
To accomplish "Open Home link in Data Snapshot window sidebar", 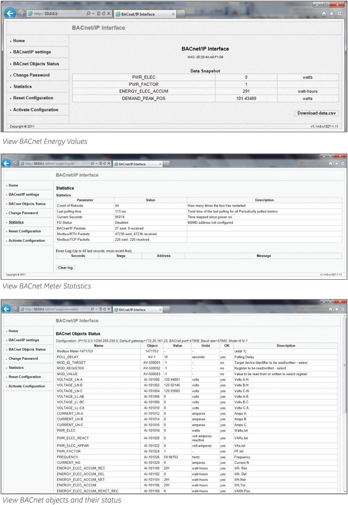I will 19,41.
